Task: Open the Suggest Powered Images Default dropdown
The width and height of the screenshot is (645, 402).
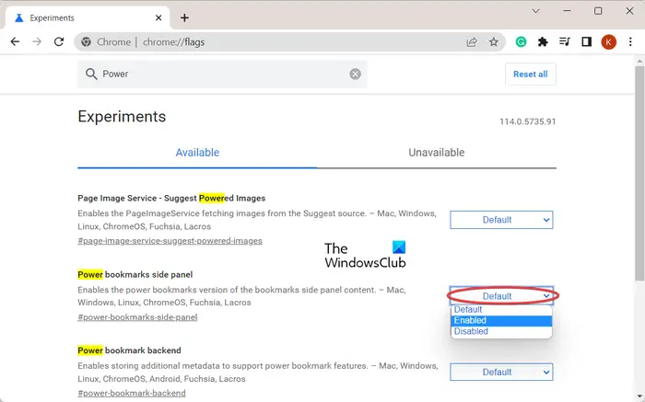Action: click(501, 220)
